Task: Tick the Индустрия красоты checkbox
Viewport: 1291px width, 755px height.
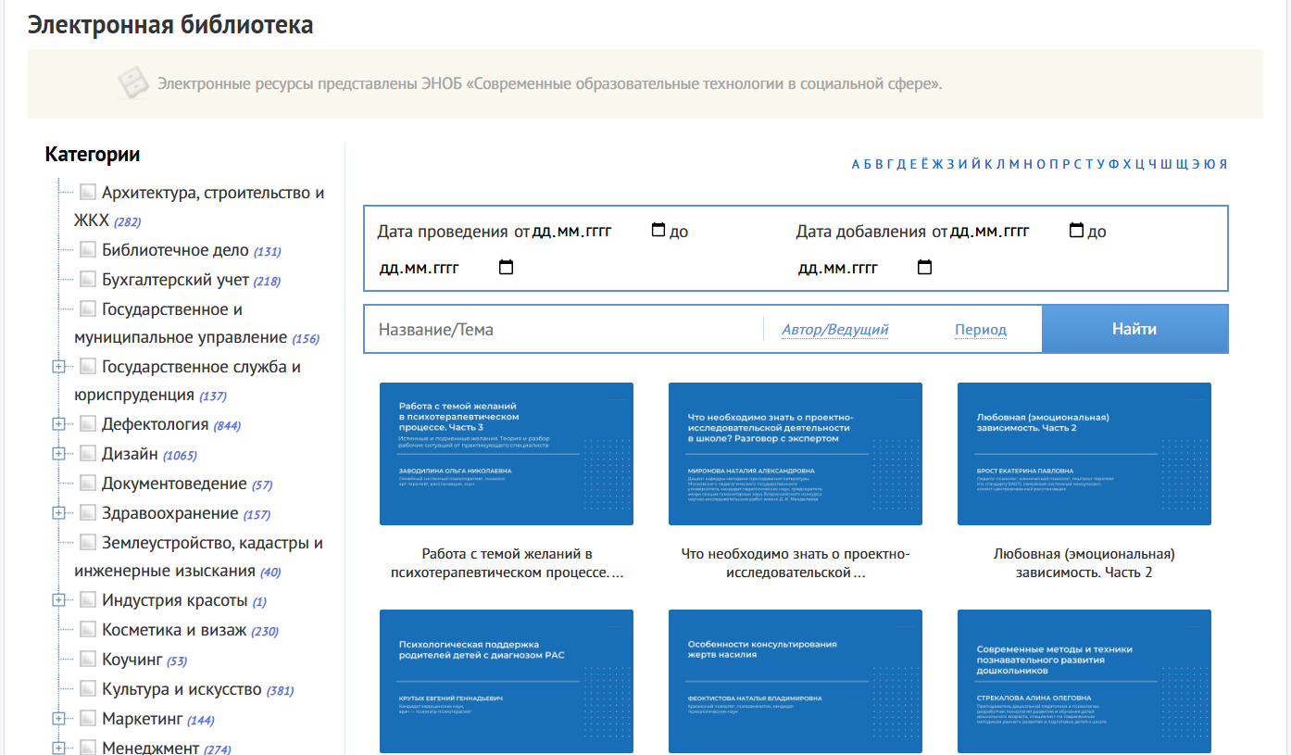Action: coord(88,599)
